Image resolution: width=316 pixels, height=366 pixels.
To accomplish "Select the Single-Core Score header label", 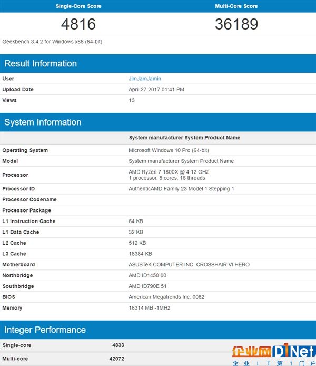I will point(78,6).
